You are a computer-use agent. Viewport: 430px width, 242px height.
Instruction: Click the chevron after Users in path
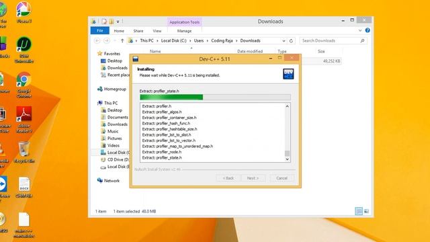208,40
